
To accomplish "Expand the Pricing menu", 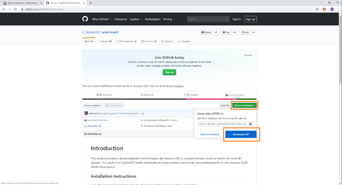I will pos(169,19).
